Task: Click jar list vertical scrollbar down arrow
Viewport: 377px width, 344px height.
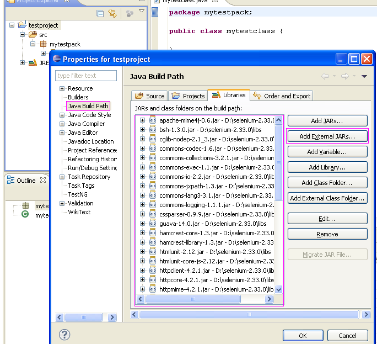Action: click(278, 289)
